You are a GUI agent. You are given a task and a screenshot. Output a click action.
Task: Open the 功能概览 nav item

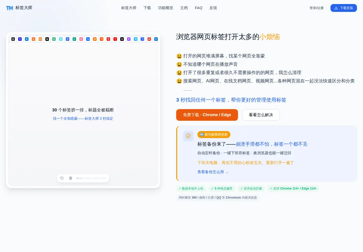[x=166, y=8]
